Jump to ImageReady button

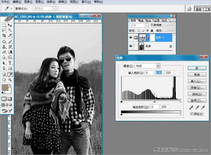5,111
